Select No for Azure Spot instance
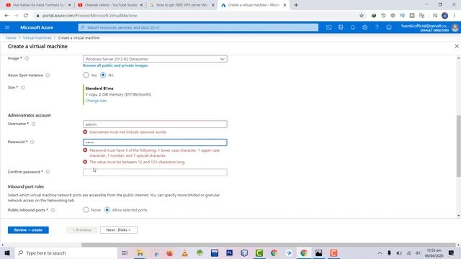461x259 pixels. pyautogui.click(x=103, y=75)
